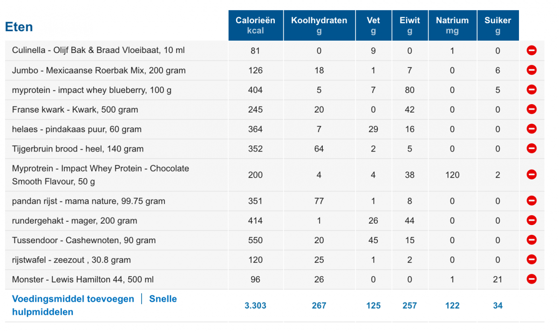559x331 pixels.
Task: Select the Natrium mg column header
Action: [452, 26]
